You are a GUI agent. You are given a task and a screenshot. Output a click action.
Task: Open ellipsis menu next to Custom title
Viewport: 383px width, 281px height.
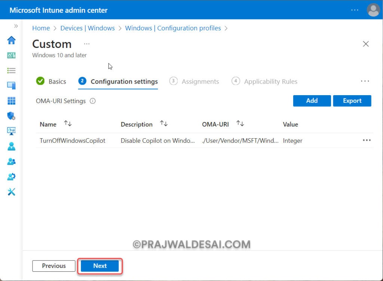[x=87, y=44]
